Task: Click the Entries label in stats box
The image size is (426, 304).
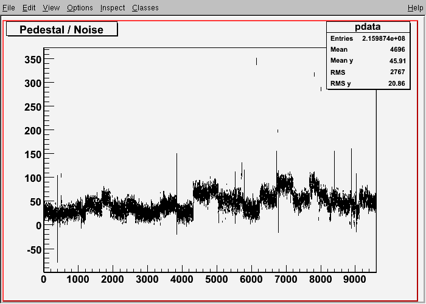Action: (x=341, y=38)
